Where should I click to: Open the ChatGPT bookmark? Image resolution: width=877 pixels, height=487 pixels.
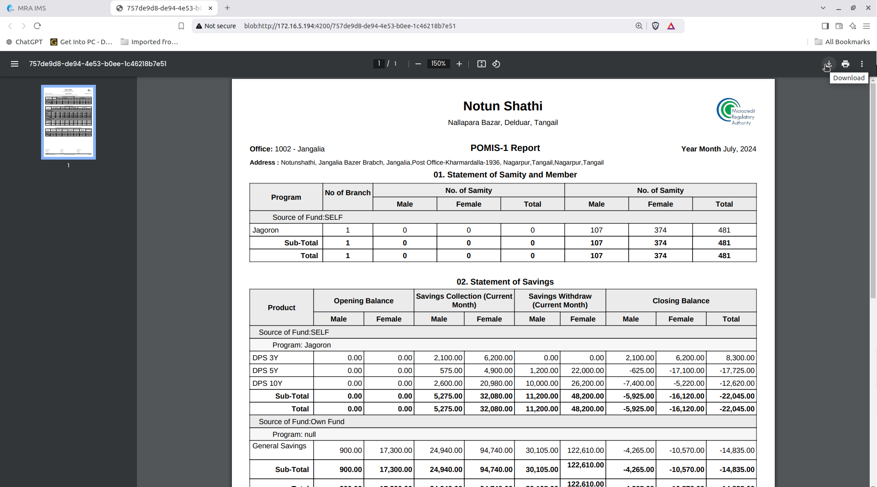[24, 42]
